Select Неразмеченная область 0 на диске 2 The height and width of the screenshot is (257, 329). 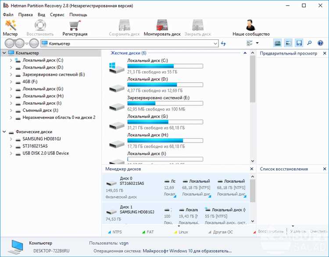(x=59, y=118)
